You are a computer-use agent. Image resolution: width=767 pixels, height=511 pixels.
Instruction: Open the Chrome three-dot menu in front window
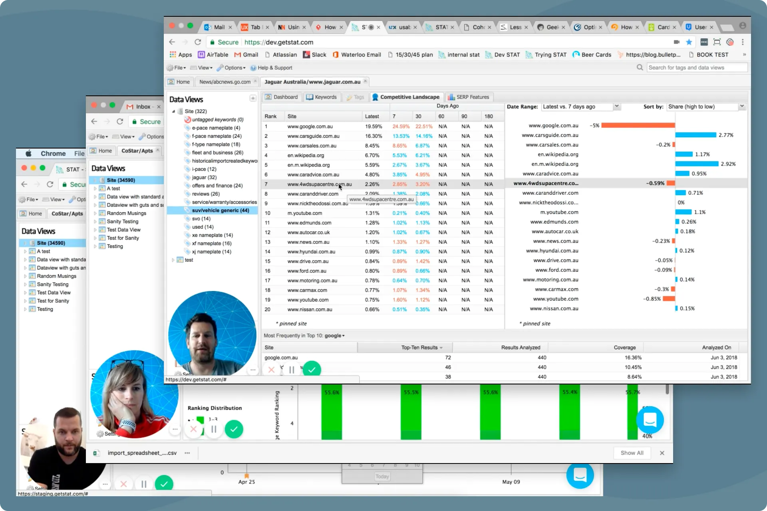(x=743, y=42)
